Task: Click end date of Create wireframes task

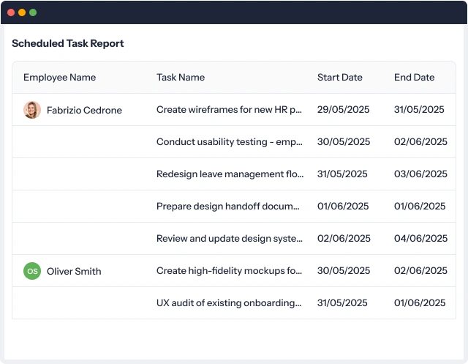Action: 419,110
